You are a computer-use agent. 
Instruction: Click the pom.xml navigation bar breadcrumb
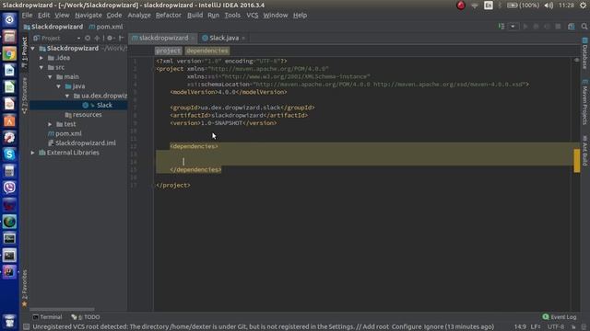coord(106,27)
